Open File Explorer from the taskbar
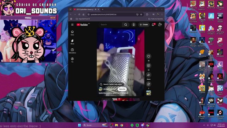 point(116,125)
